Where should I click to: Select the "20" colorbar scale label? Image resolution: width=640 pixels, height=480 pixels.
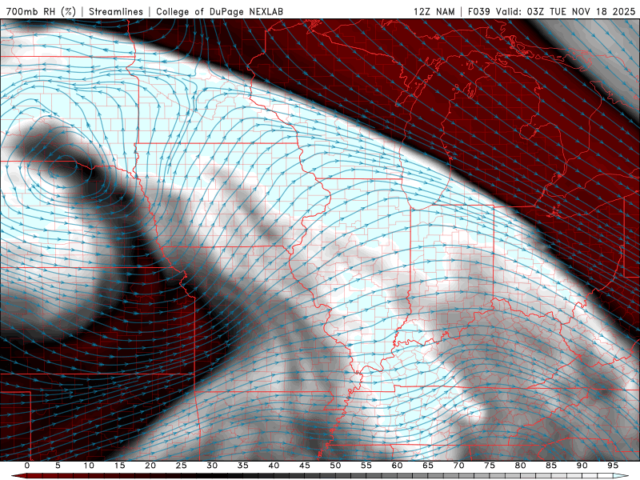[150, 466]
